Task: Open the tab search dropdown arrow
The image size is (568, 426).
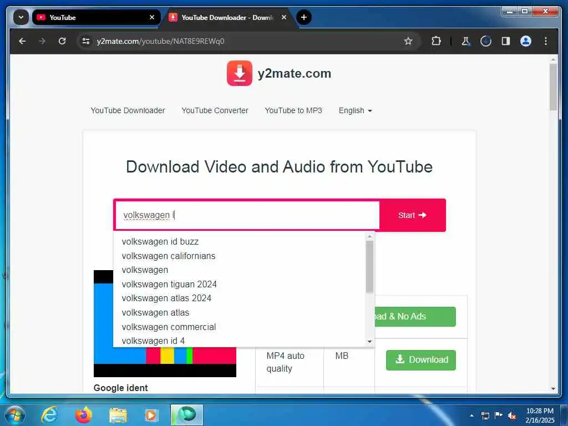Action: [21, 17]
